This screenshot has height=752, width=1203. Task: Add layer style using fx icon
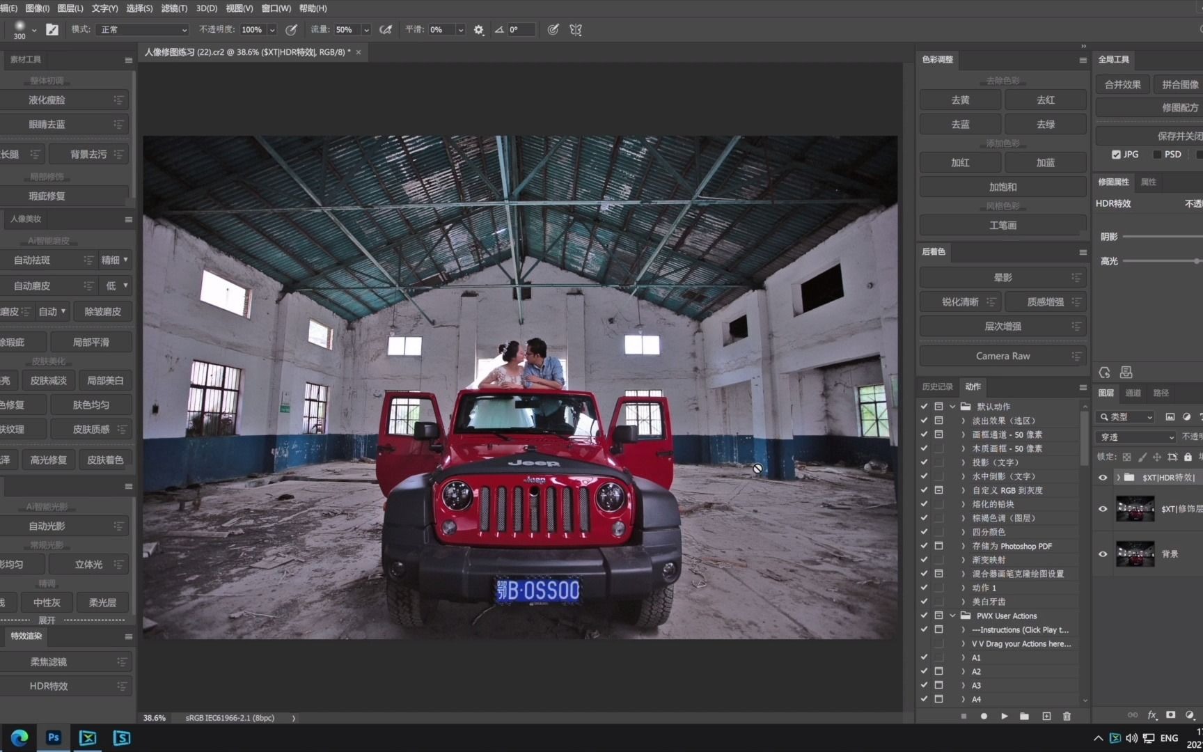click(x=1152, y=715)
